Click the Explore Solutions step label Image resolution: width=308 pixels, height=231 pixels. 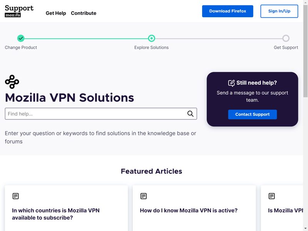tap(151, 47)
